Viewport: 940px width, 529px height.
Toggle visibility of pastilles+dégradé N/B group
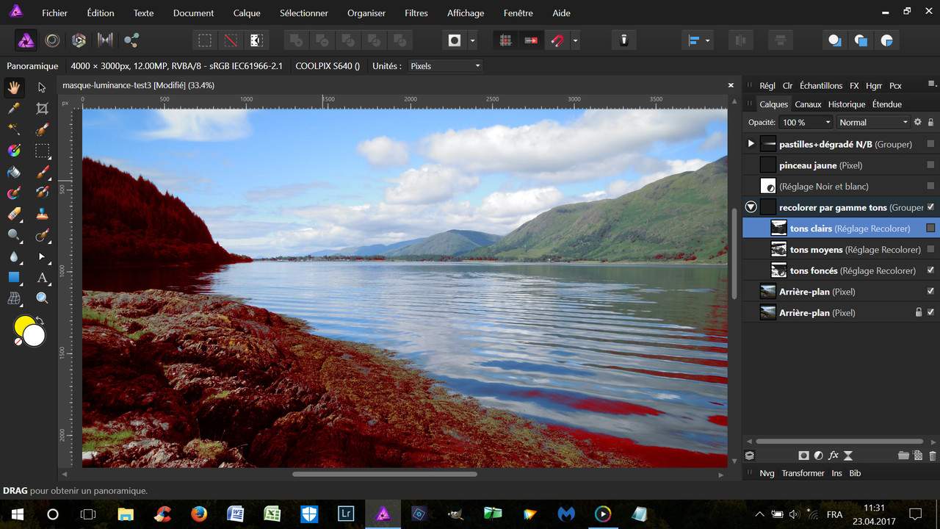(x=930, y=144)
